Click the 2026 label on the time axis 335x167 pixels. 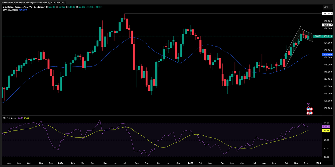318,163
